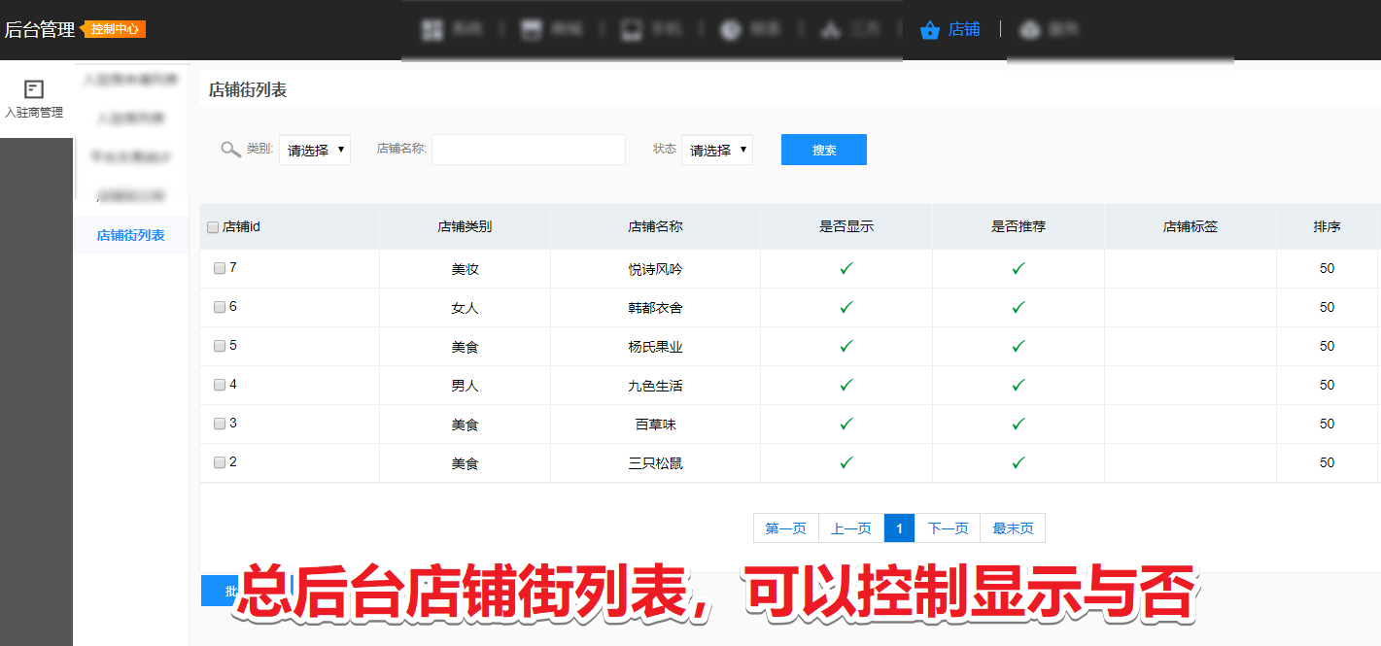Toggle 是否显示 checkmark for 悦诗风吟
This screenshot has width=1381, height=646.
pos(846,268)
